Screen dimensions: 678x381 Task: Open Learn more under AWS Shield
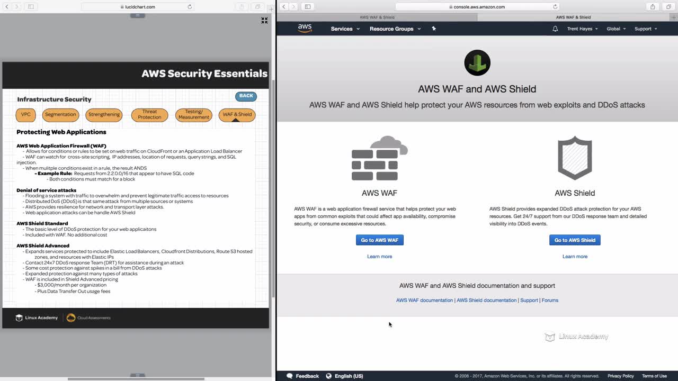pyautogui.click(x=575, y=257)
